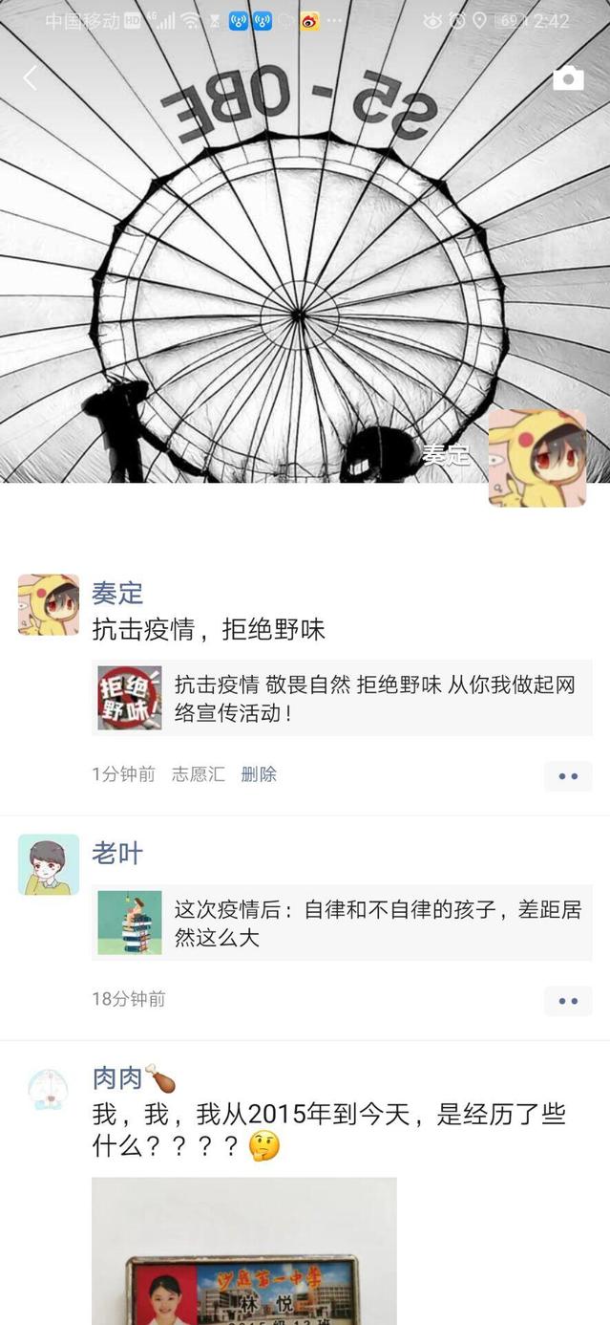View the student ID badge photo
The image size is (610, 1325).
244,1250
